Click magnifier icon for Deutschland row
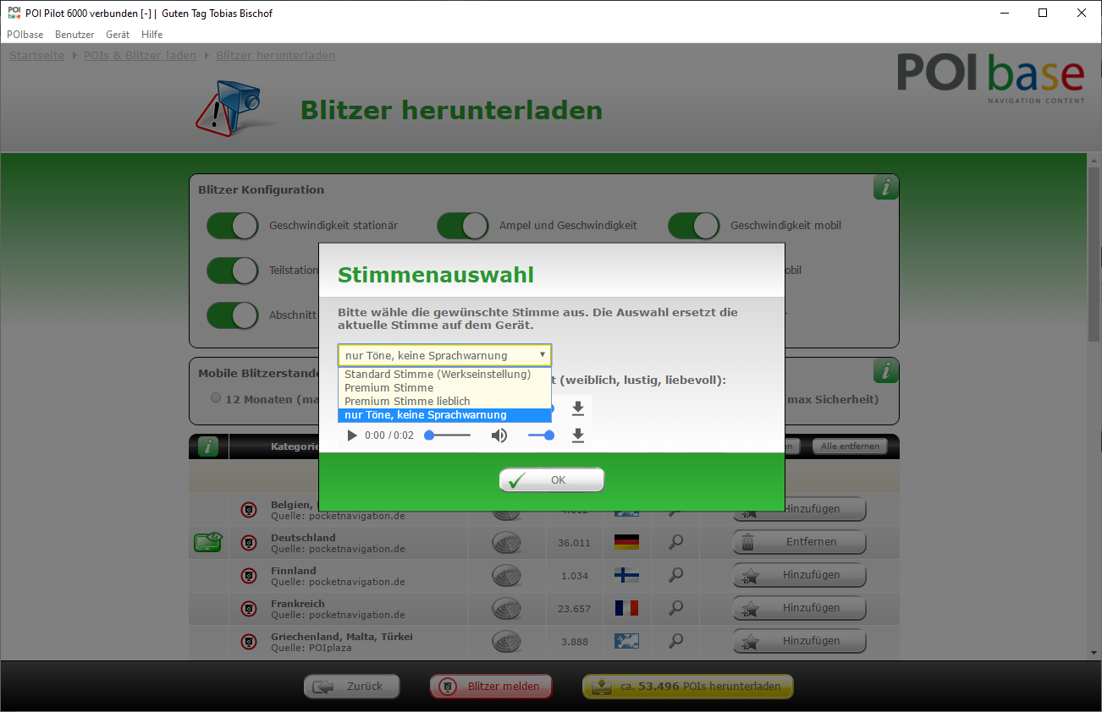The image size is (1102, 712). point(675,542)
